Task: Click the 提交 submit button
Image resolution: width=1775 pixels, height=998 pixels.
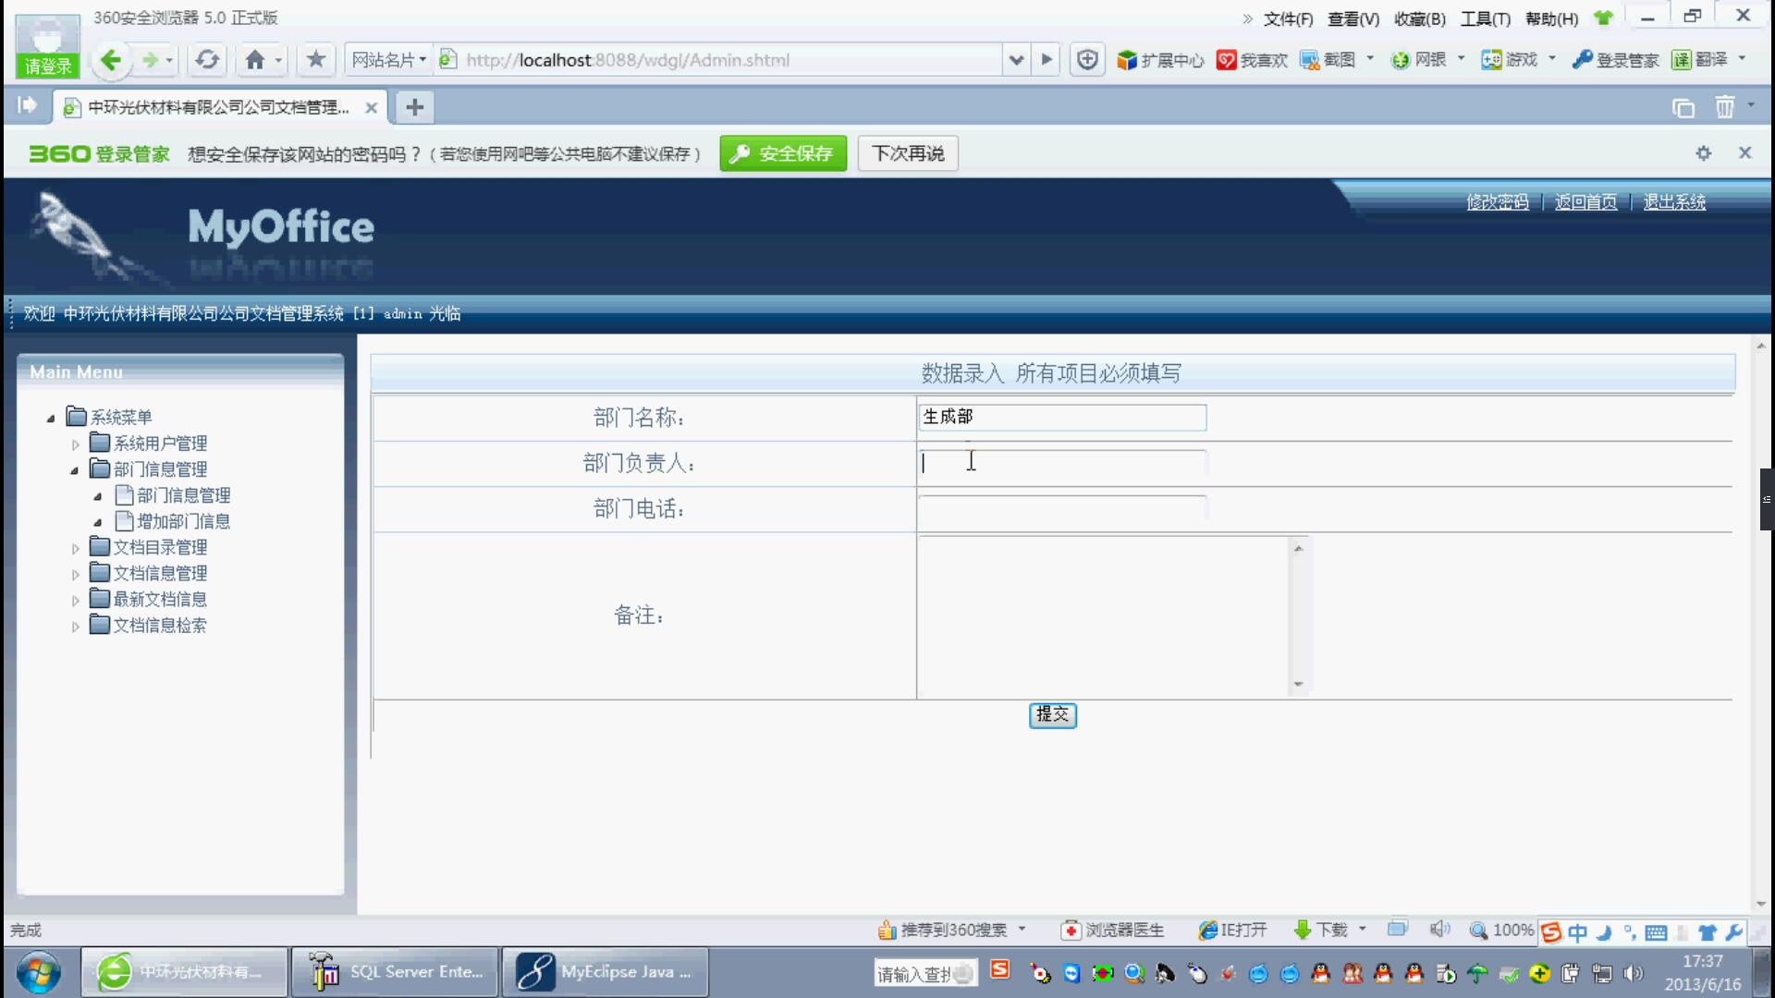Action: coord(1052,714)
